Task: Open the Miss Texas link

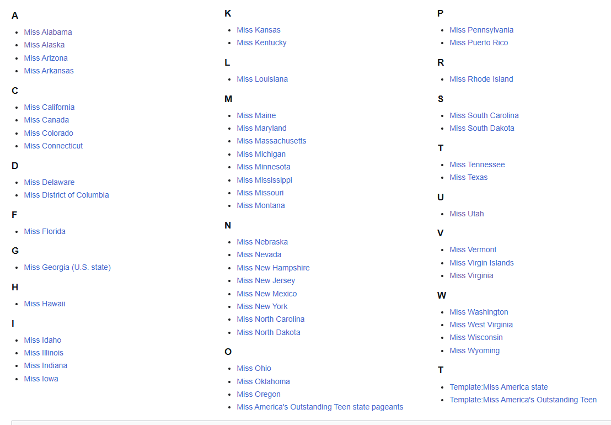Action: (x=468, y=177)
